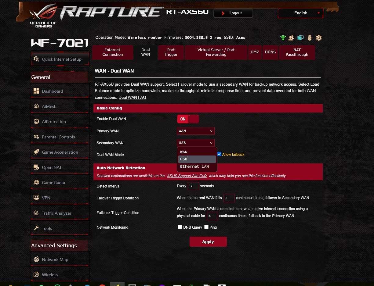Screen dimensions: 374x286
Task: Focus the Failover Trigger Condition count field
Action: [x=229, y=198]
